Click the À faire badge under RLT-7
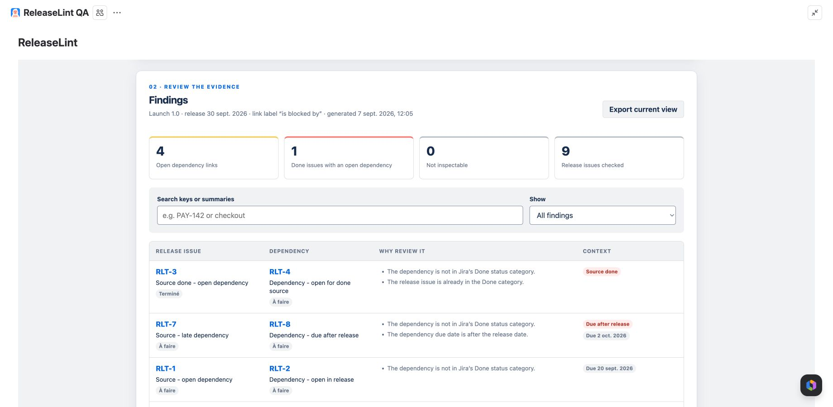The image size is (833, 407). pos(167,346)
